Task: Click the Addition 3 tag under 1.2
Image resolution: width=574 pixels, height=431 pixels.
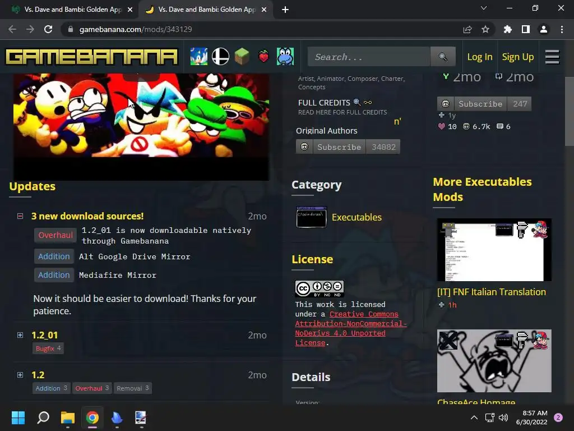Action: click(51, 388)
